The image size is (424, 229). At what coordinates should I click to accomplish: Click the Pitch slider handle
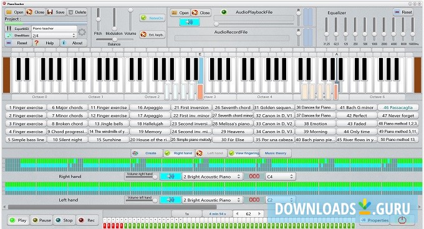[x=98, y=19]
